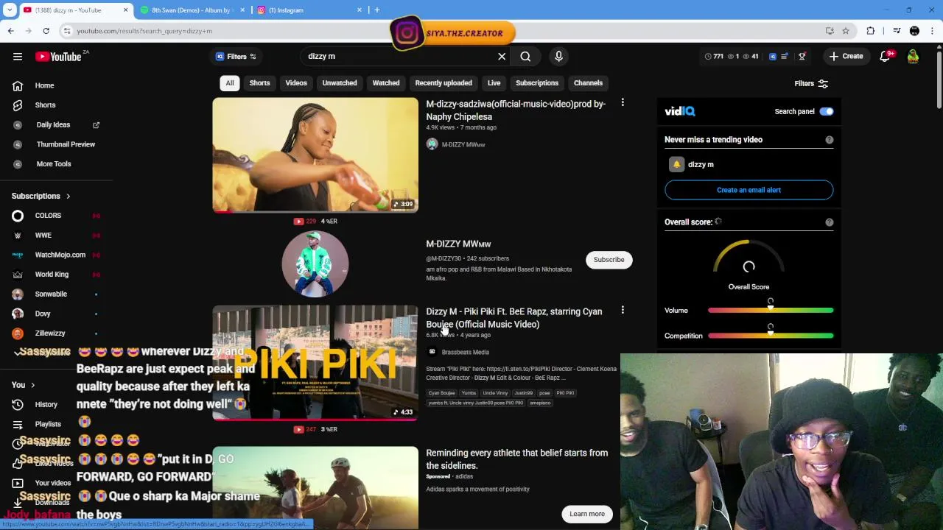Screen dimensions: 943x530
Task: Bookmark this page with star icon
Action: [x=846, y=31]
